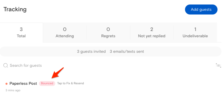Switch to the Total tab
The image size is (223, 100).
(x=21, y=32)
